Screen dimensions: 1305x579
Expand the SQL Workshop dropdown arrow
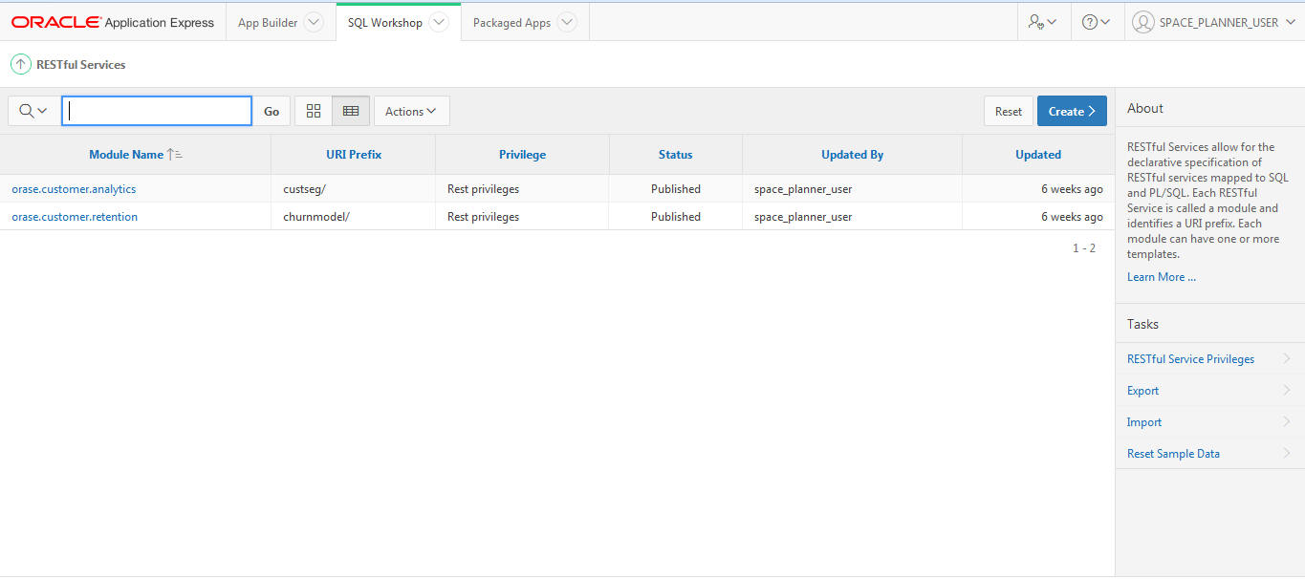(439, 22)
